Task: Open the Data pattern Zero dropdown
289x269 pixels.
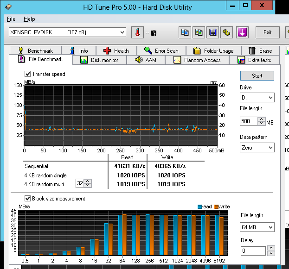Action: (257, 148)
